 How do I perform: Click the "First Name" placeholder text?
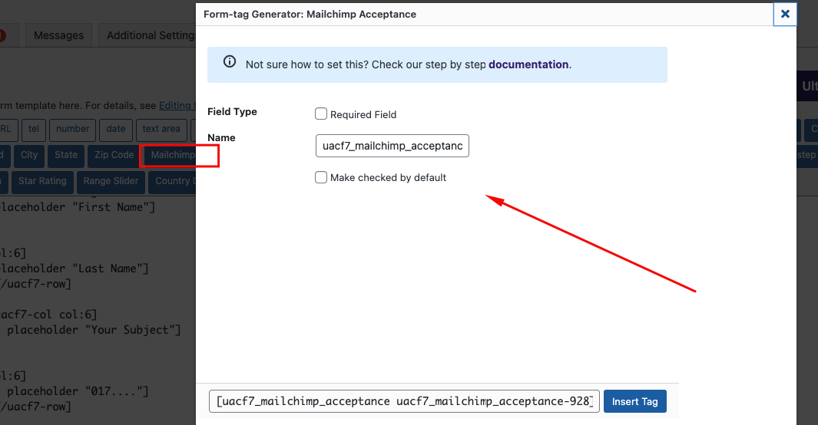tap(113, 207)
